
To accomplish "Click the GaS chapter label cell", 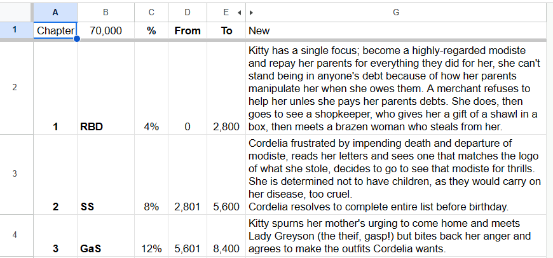I will (106, 236).
